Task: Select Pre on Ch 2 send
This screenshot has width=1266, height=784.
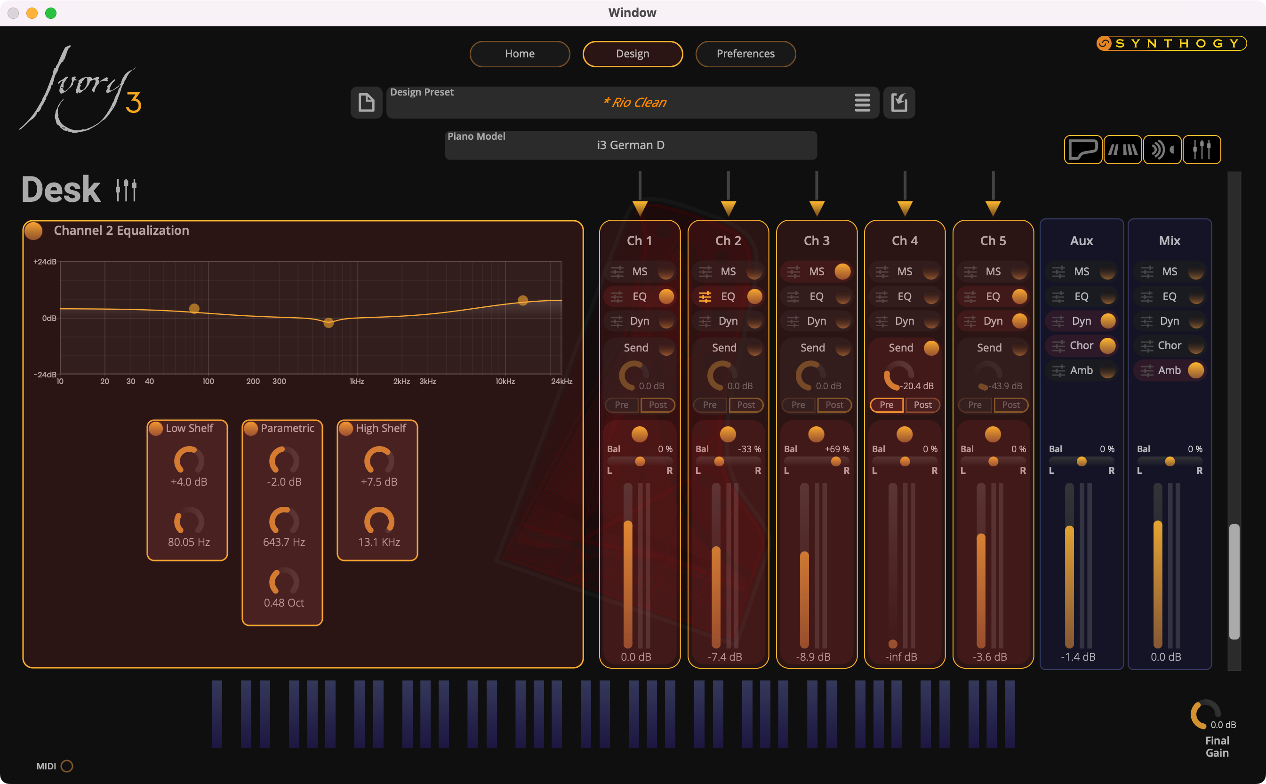Action: 710,405
